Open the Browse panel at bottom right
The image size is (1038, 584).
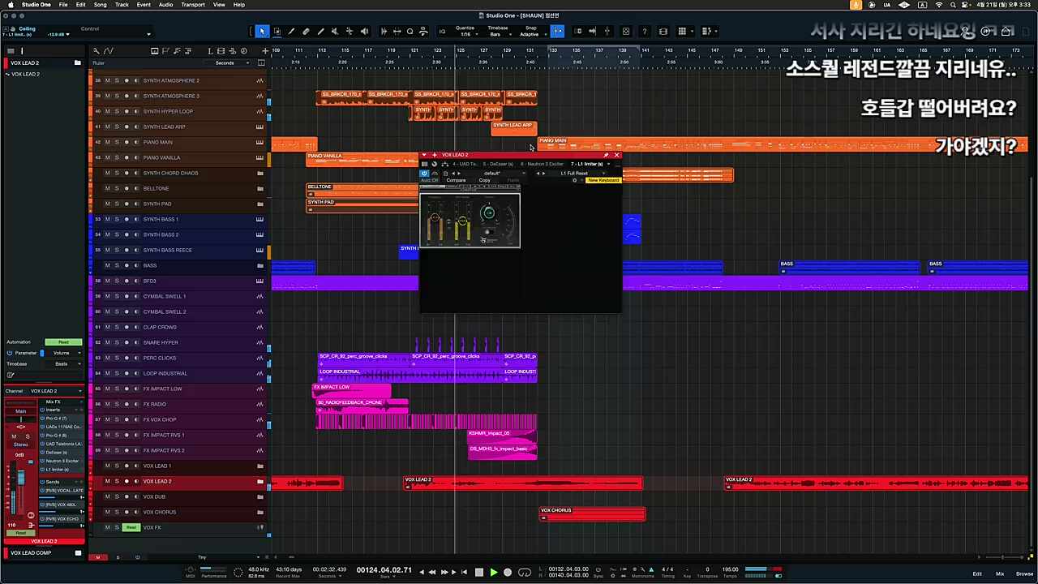click(1024, 573)
